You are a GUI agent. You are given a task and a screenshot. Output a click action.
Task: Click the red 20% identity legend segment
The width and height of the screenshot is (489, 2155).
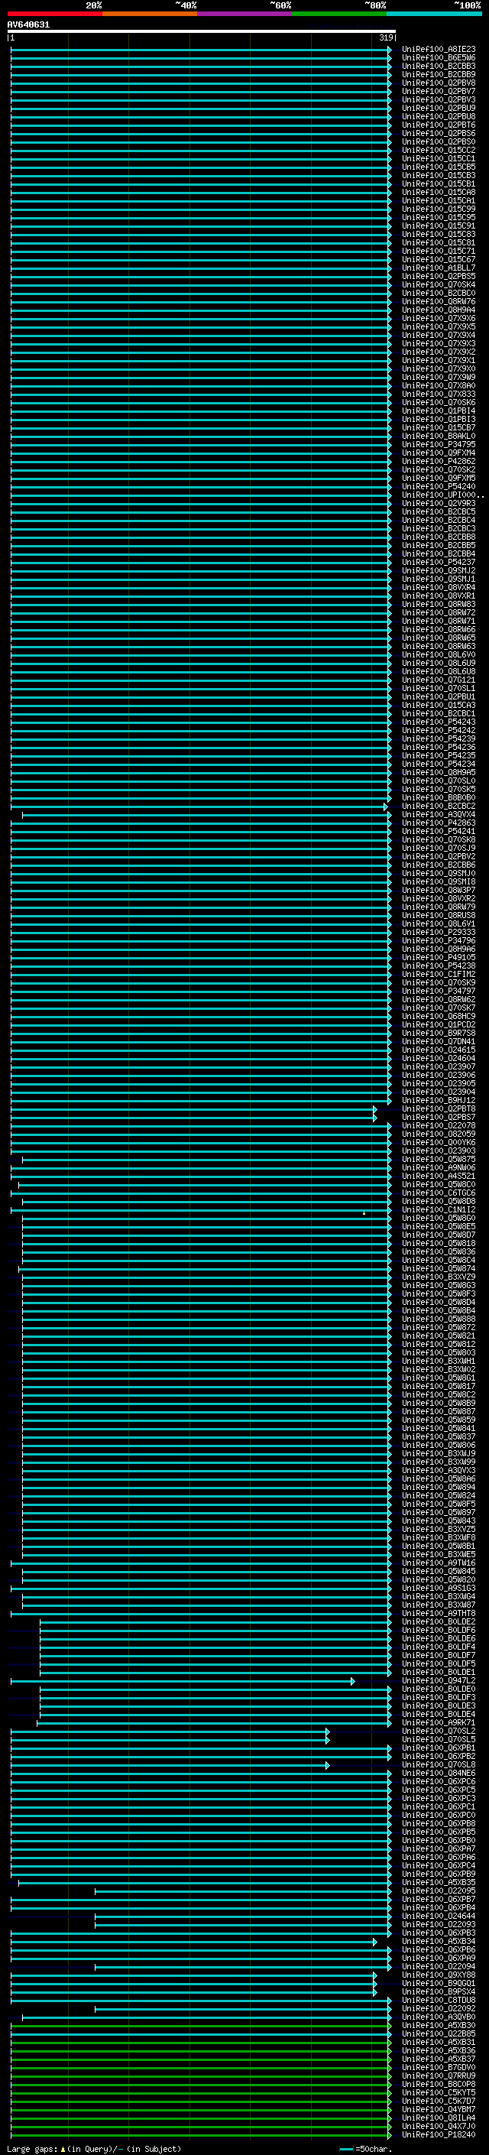pos(54,14)
